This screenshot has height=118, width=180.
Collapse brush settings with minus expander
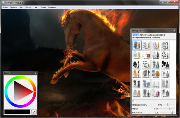(x=133, y=101)
